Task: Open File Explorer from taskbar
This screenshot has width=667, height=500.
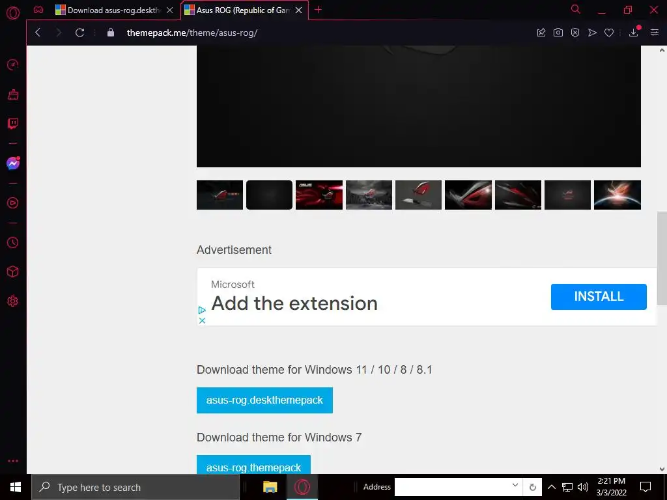Action: pos(270,487)
